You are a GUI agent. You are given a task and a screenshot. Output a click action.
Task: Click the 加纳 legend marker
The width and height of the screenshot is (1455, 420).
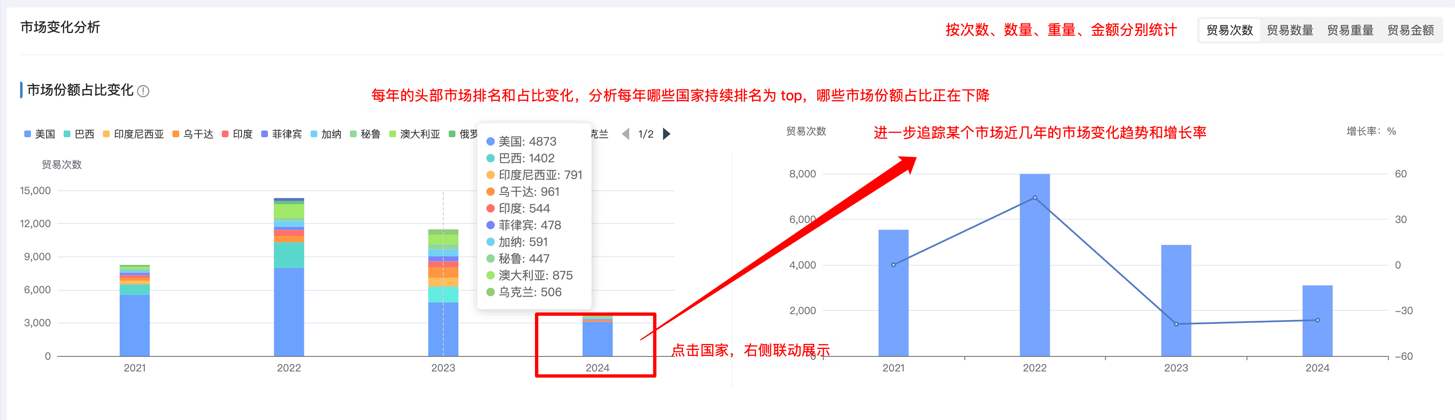(314, 134)
